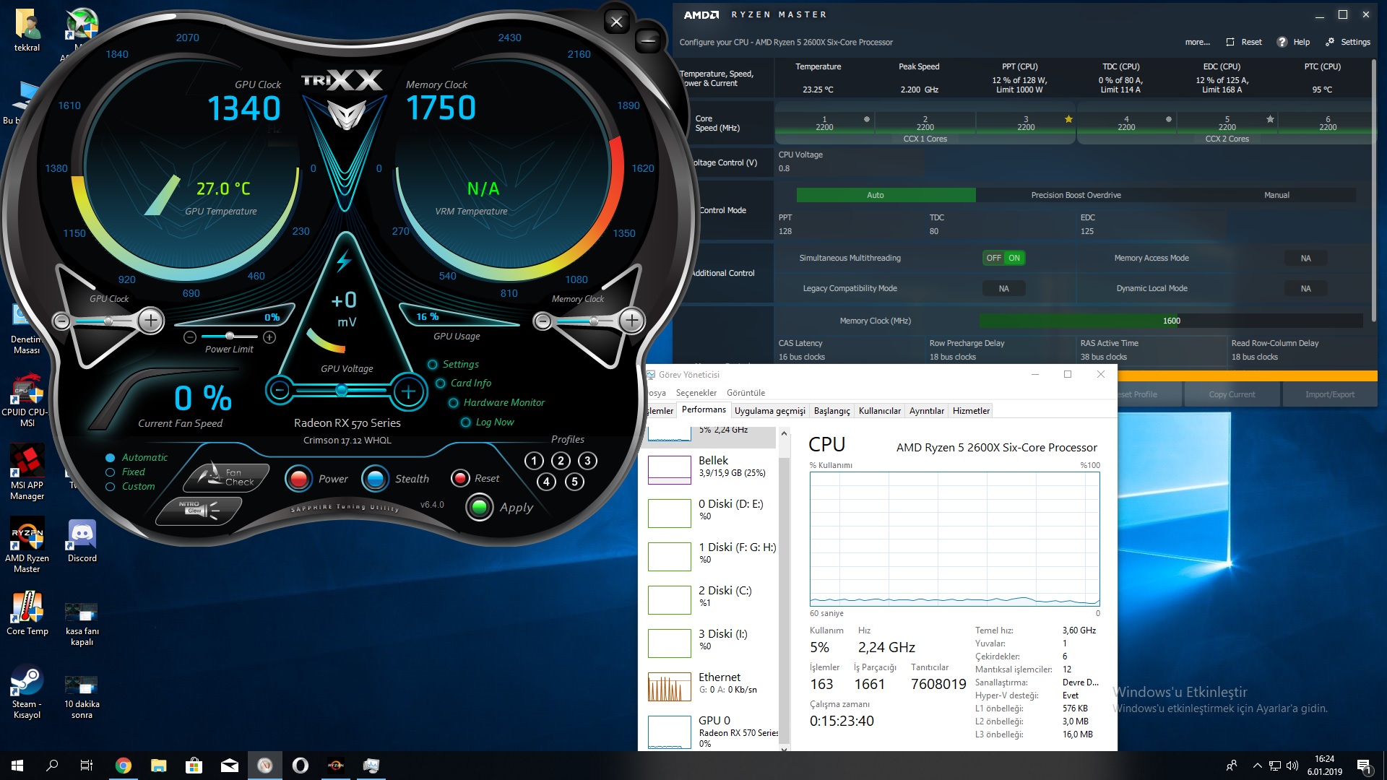Click the Nitro Glow flashlight icon

coord(200,510)
